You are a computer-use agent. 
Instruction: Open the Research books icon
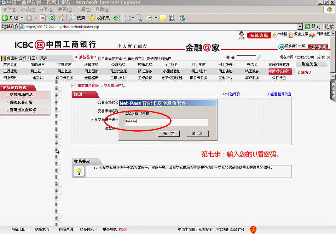pyautogui.click(x=172, y=18)
